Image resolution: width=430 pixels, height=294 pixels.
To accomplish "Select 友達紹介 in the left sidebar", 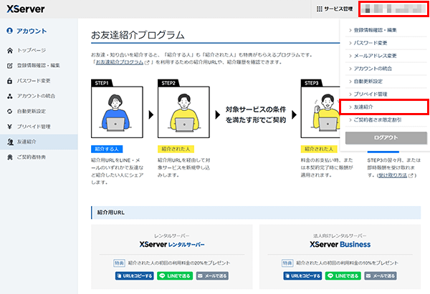I will point(31,142).
